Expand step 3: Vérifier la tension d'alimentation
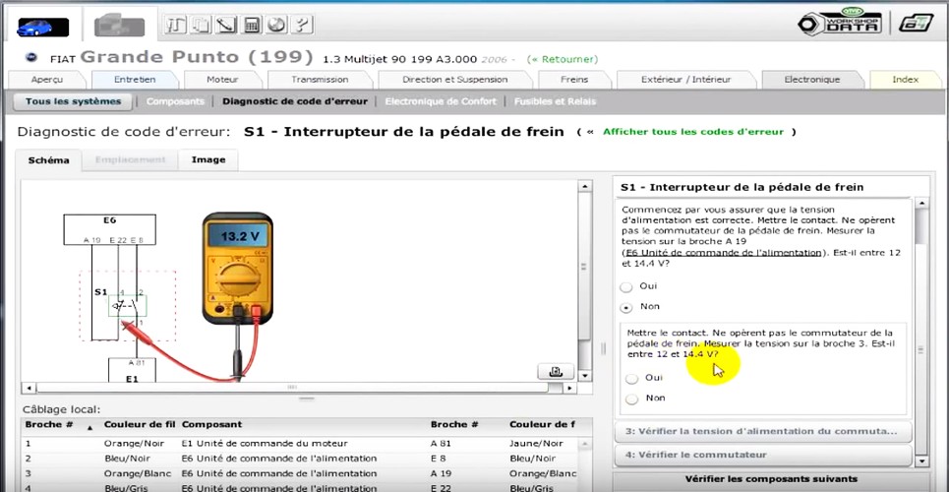Screen dimensions: 949x492 pyautogui.click(x=762, y=431)
